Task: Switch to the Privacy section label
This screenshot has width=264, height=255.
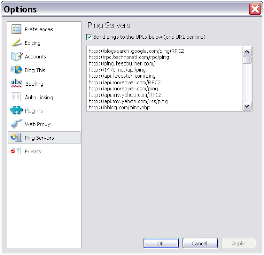Action: pos(34,152)
